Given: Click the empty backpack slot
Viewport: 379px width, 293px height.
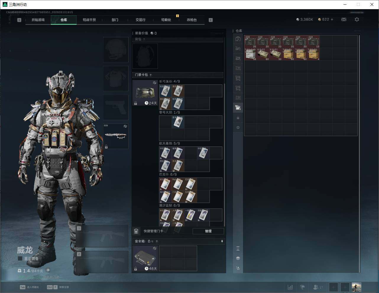Looking at the screenshot, I should point(145,56).
